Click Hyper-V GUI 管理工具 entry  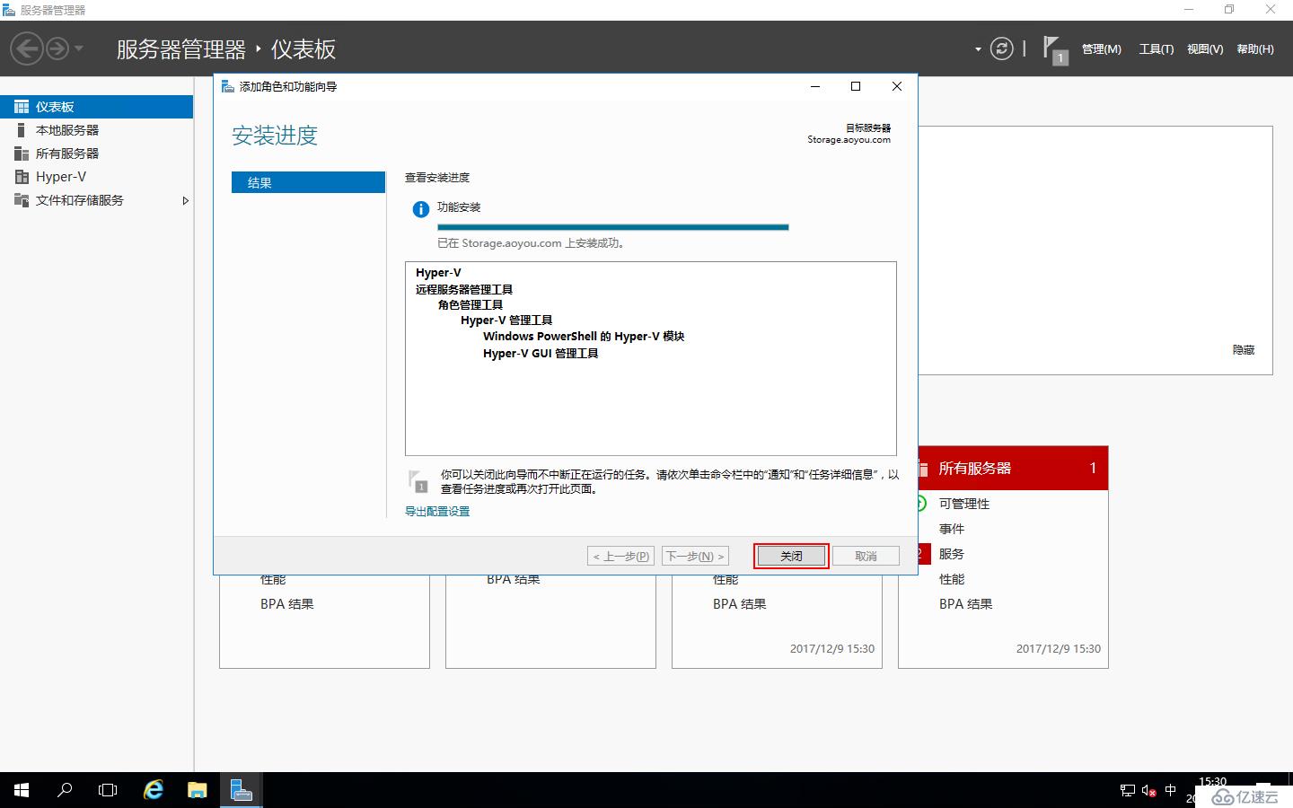(x=541, y=353)
